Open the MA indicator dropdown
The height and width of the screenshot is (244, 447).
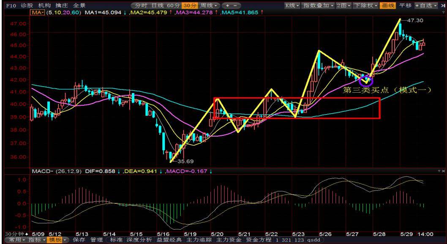click(x=37, y=13)
